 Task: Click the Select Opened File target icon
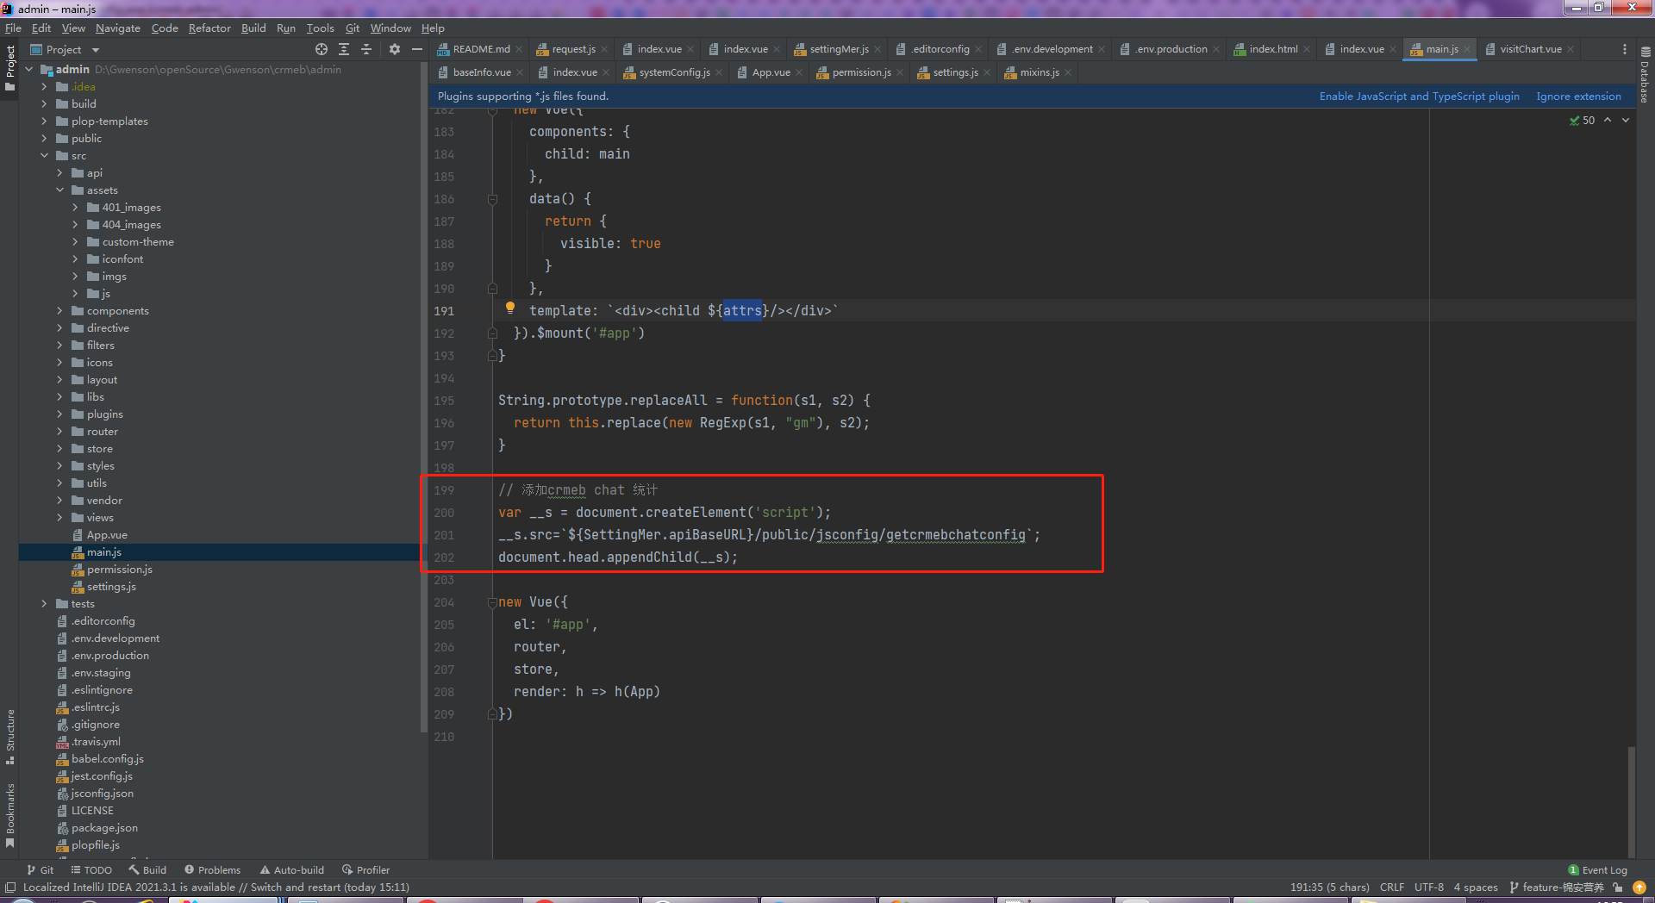click(322, 49)
